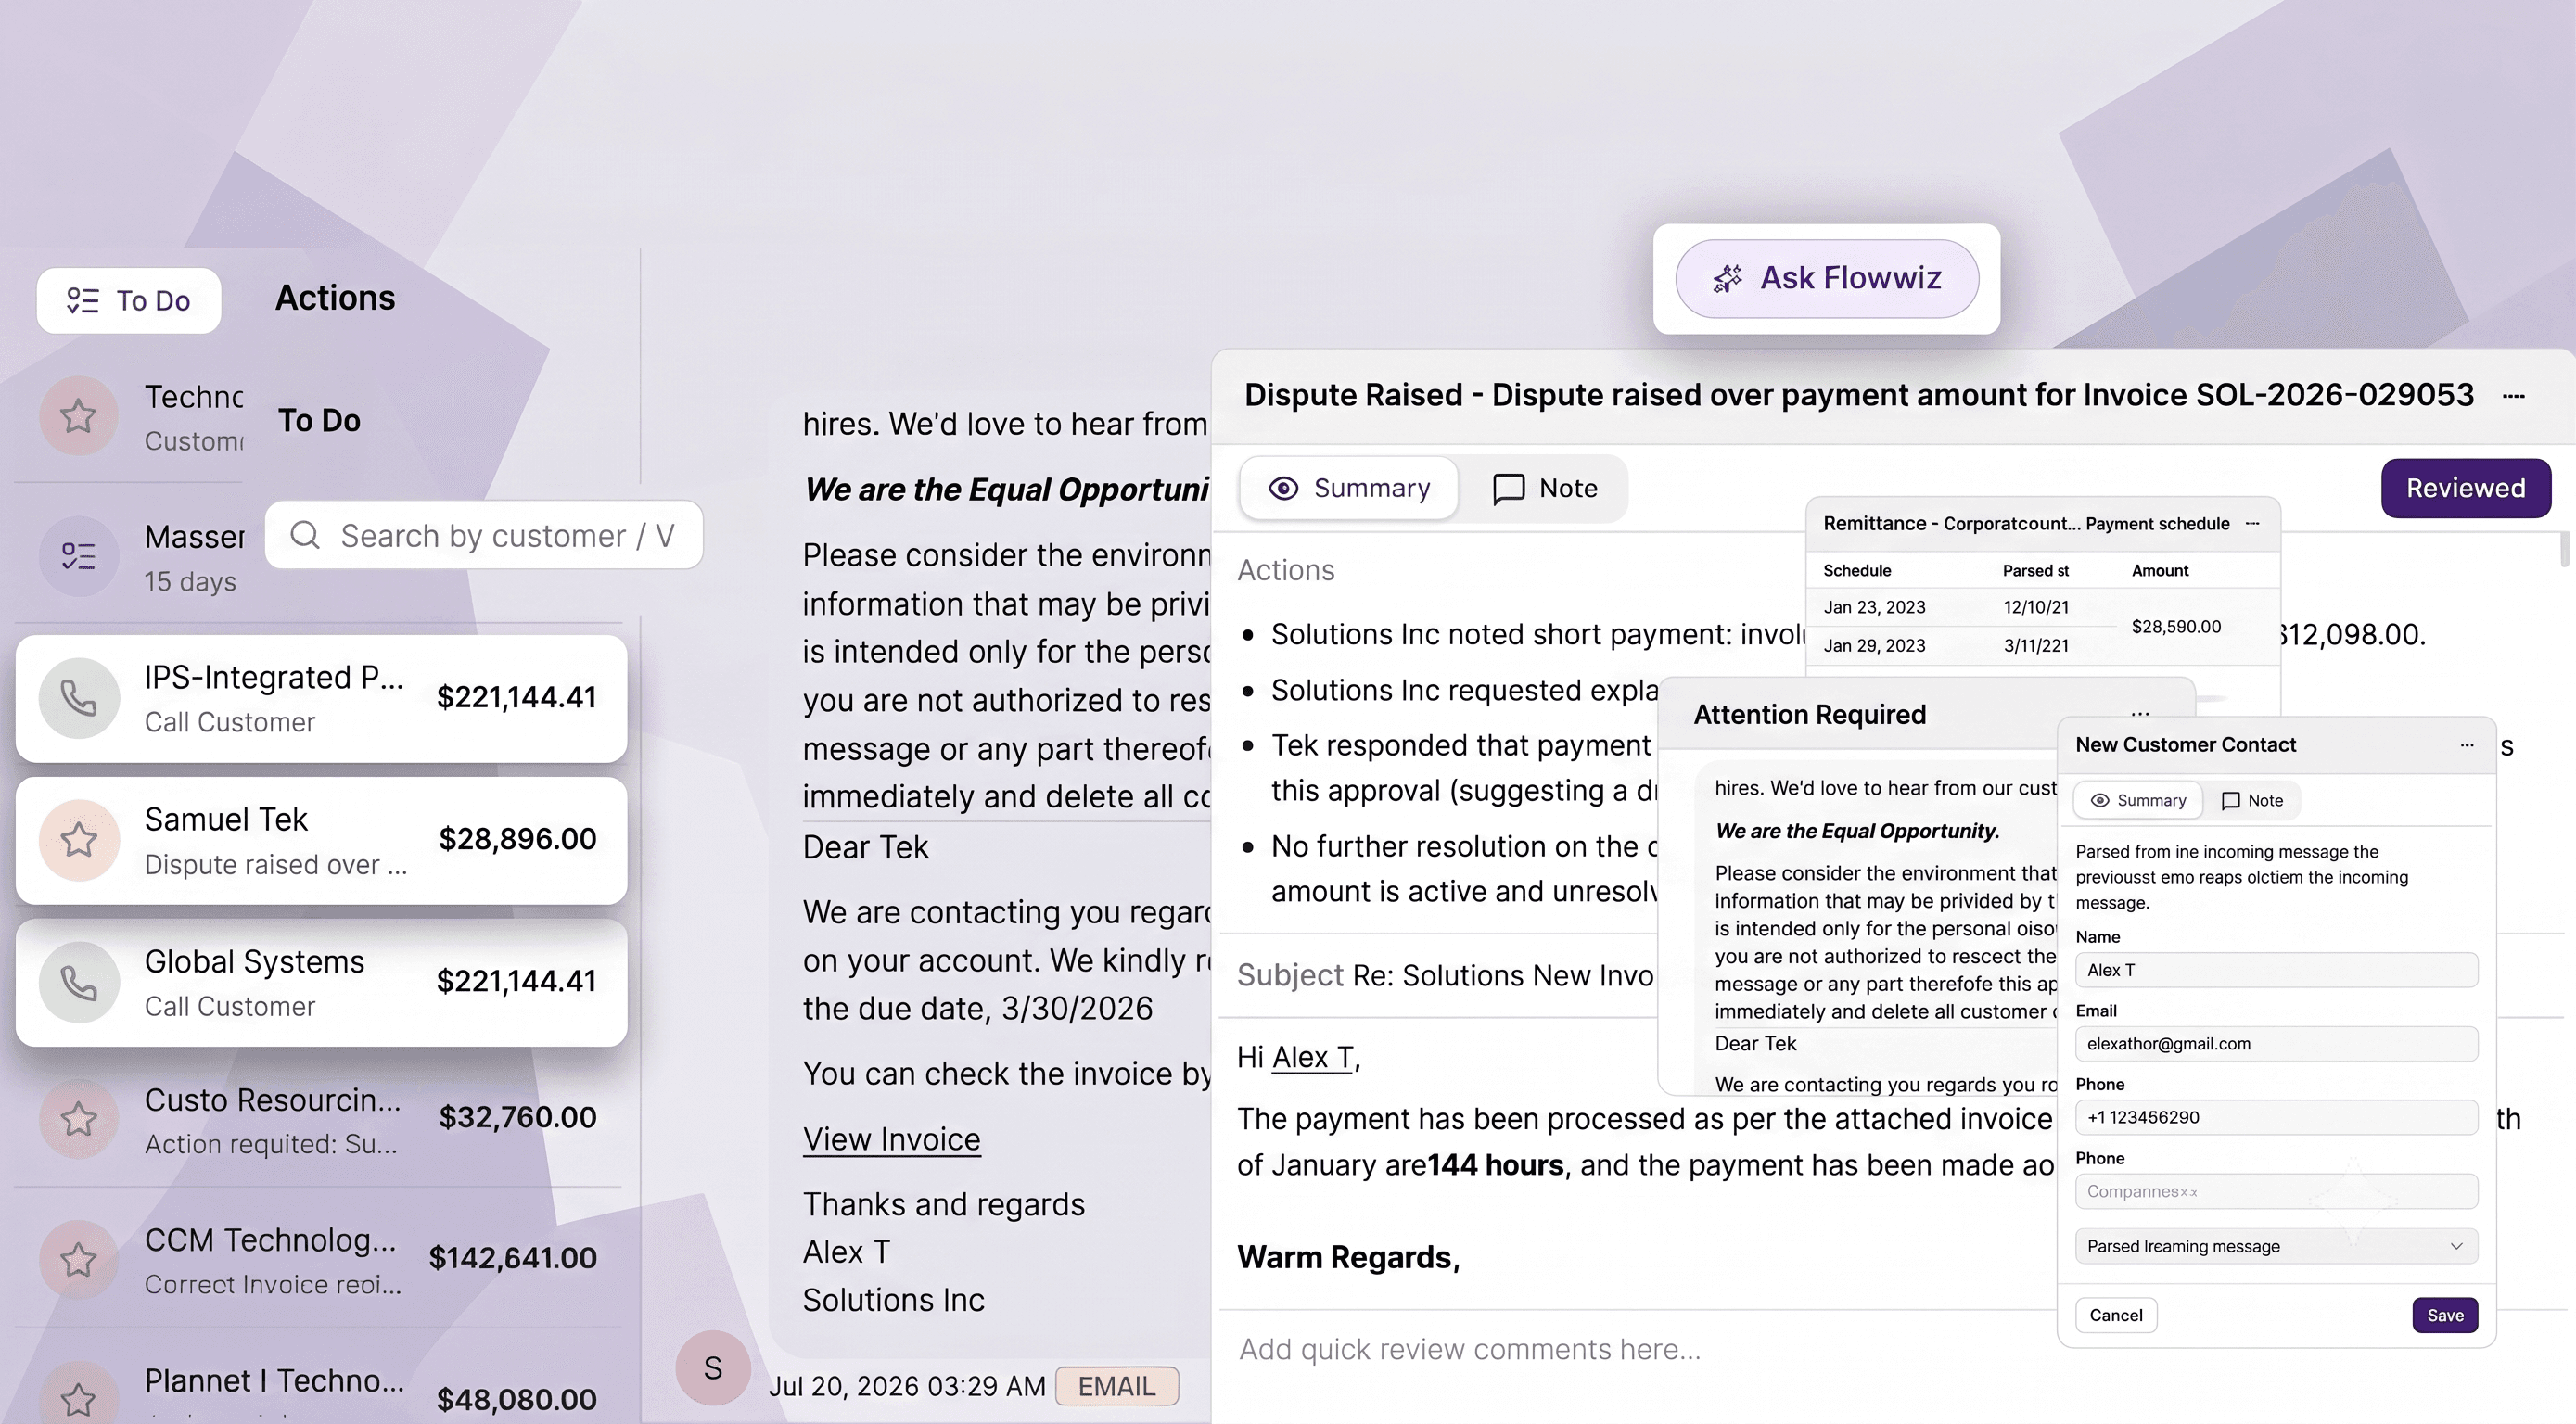Click the Actions heading in left panel
This screenshot has width=2576, height=1424.
pyautogui.click(x=335, y=298)
